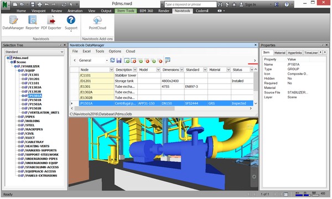Screen dimensions: 332x199
Task: Open the DataManager tool in ribbon
Action: click(13, 23)
